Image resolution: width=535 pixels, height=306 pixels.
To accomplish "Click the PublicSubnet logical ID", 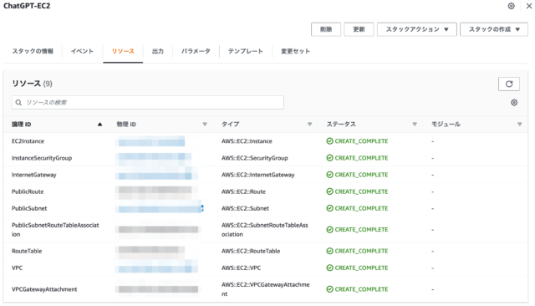I will tap(29, 208).
